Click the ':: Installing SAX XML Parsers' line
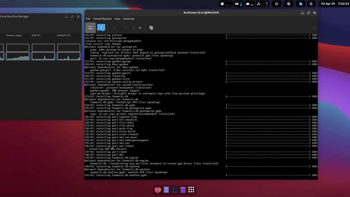 [105, 149]
